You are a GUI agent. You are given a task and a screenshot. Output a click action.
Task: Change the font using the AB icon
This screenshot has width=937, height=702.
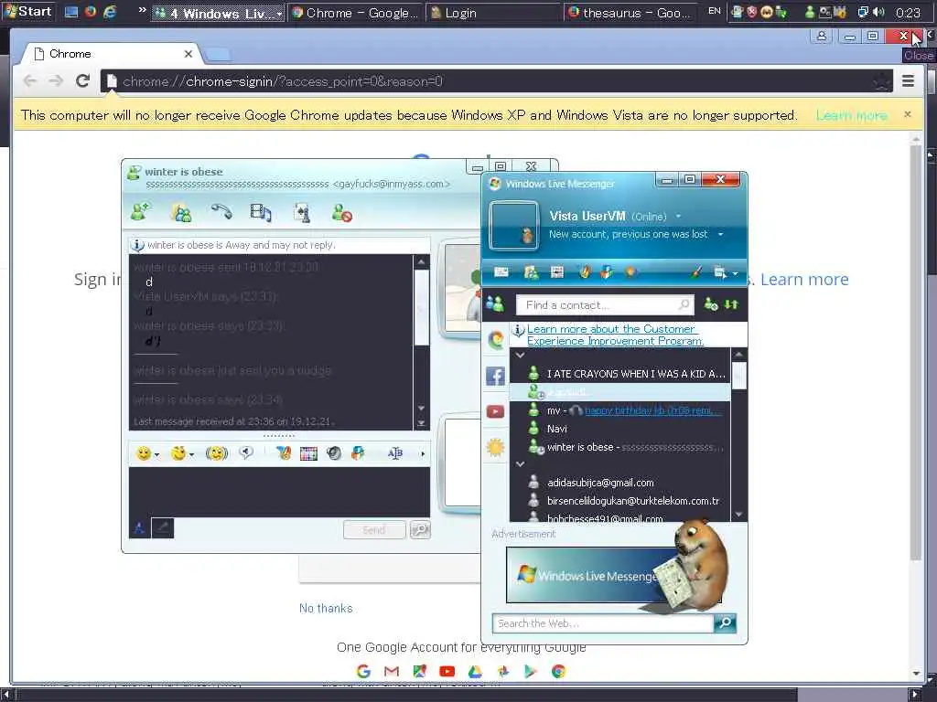click(x=395, y=453)
